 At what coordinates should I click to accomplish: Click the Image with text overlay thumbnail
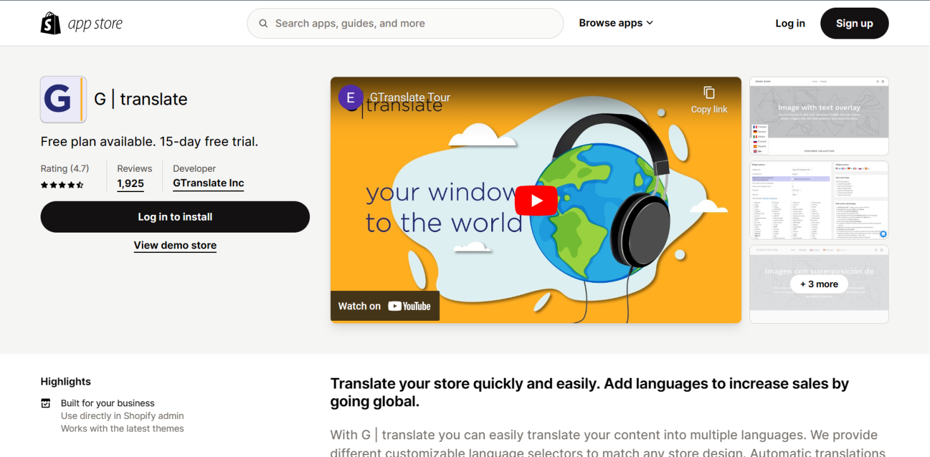point(818,115)
